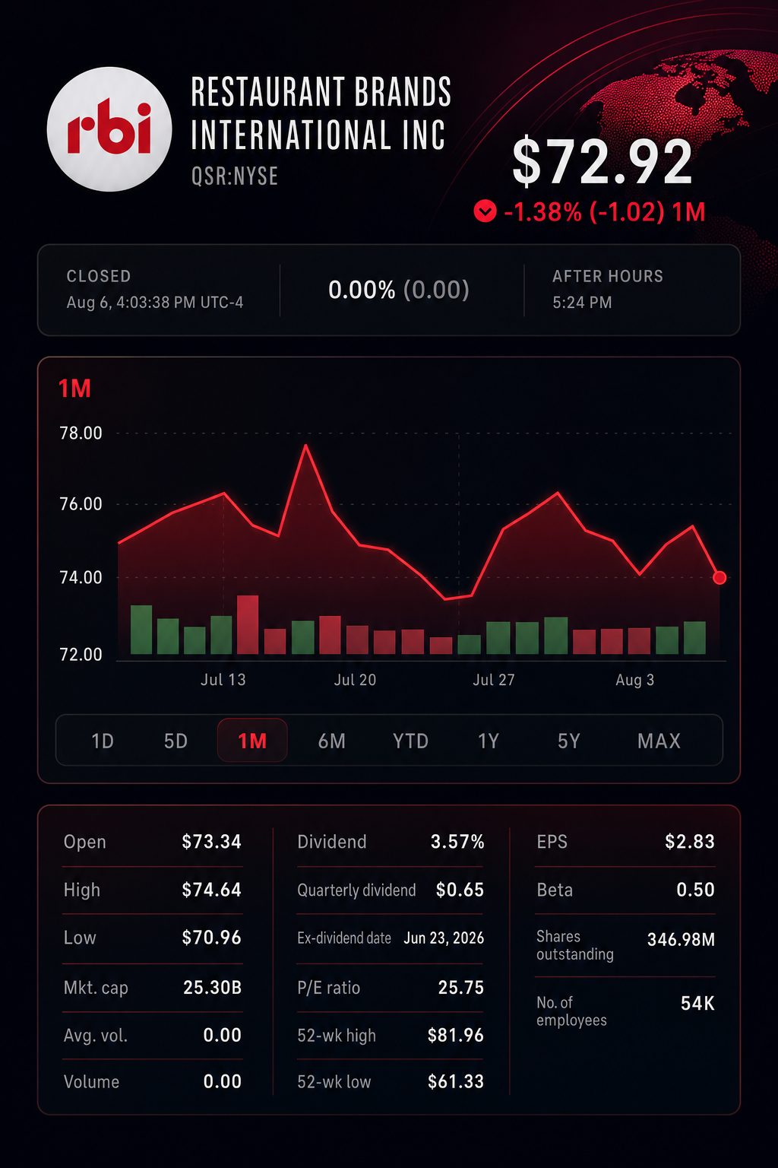This screenshot has height=1168, width=778.
Task: Click the High value $74.64
Action: pyautogui.click(x=212, y=890)
